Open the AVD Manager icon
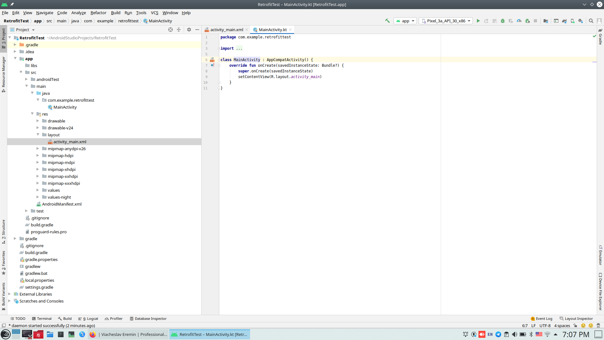The image size is (604, 340). tap(573, 21)
